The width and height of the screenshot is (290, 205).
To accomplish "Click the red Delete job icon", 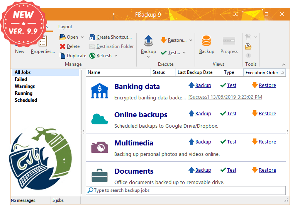I will coord(63,46).
